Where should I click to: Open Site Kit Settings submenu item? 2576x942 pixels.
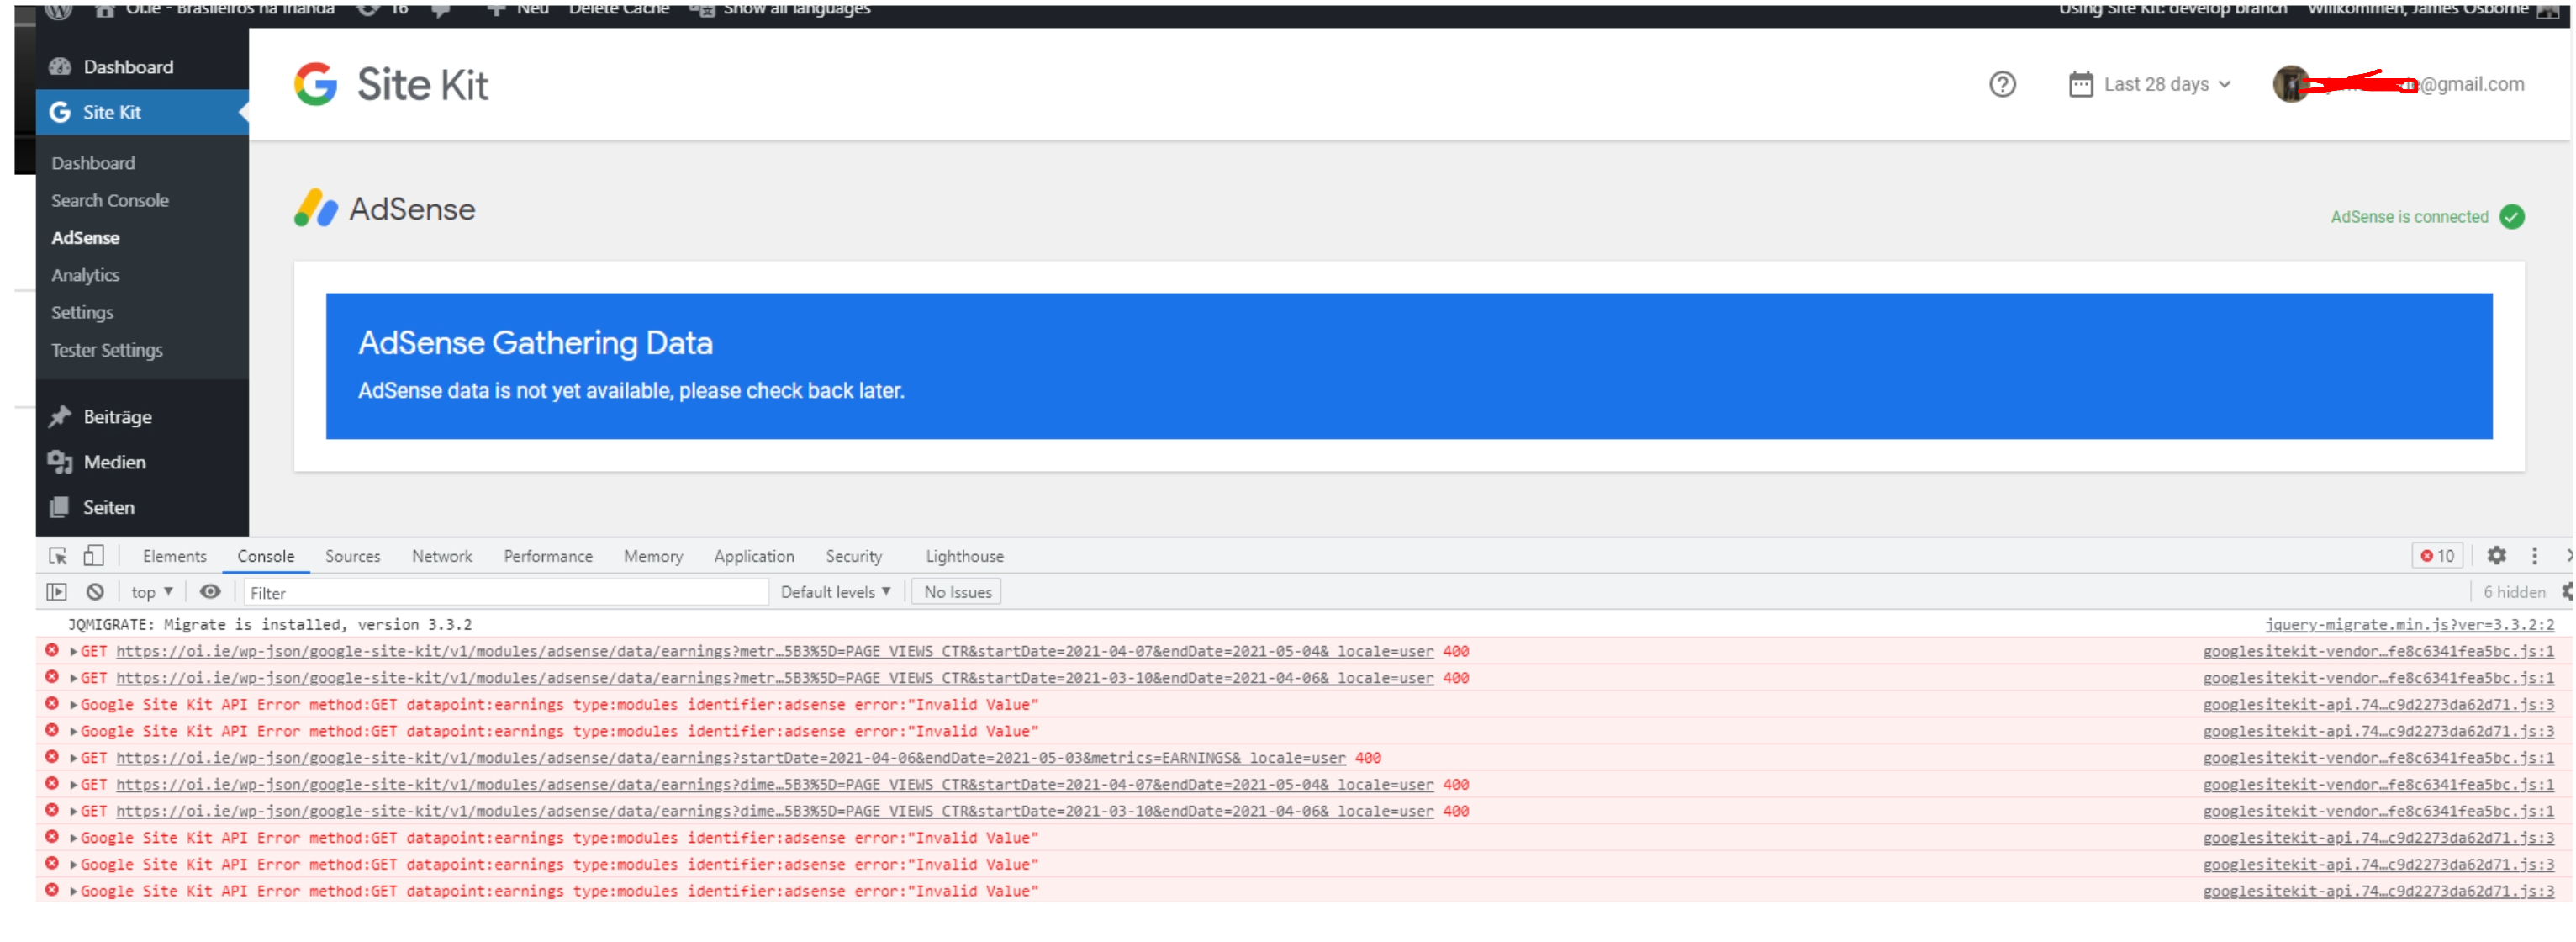point(82,313)
